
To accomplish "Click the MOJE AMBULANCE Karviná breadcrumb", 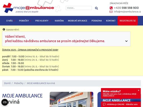I will (41, 83).
